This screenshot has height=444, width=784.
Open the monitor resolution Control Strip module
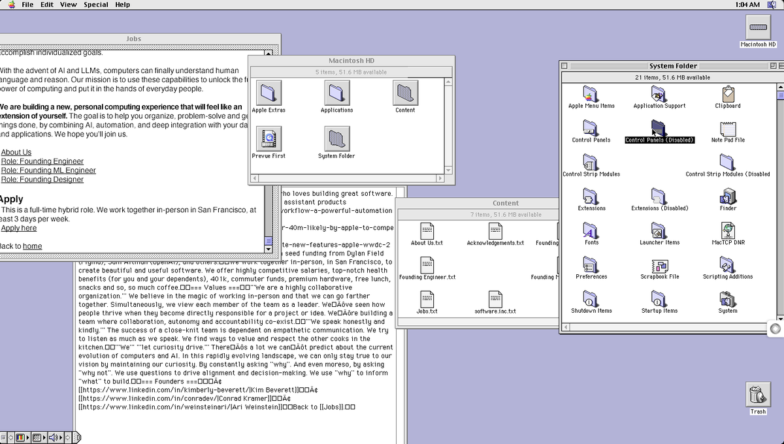click(x=38, y=437)
